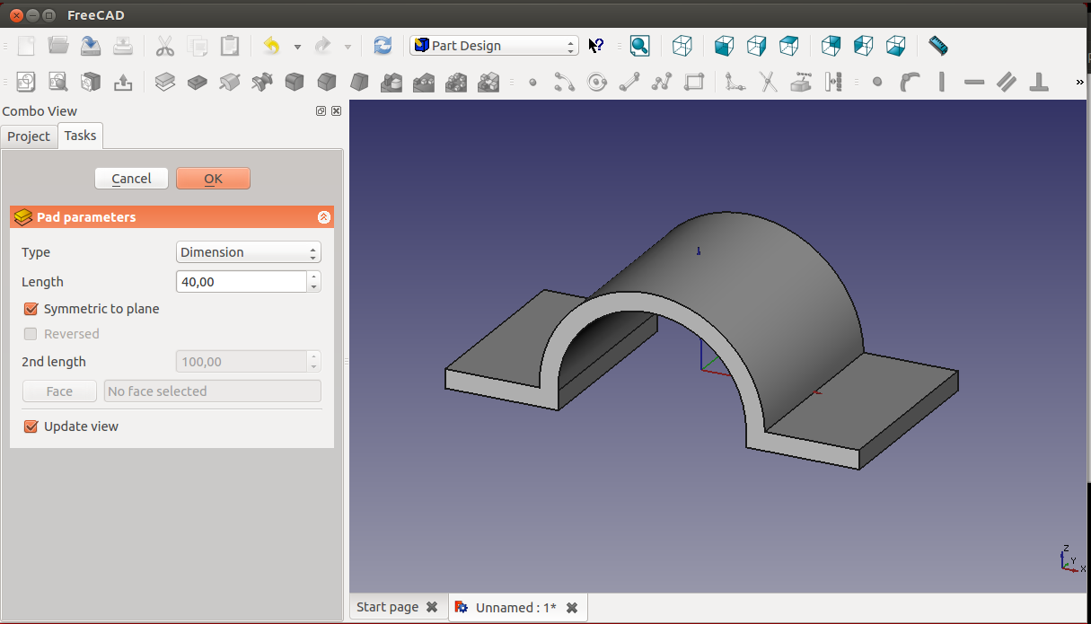Click the Refresh recompute icon
This screenshot has width=1091, height=624.
tap(383, 46)
